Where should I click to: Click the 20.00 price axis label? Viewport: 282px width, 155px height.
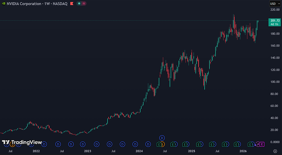[x=274, y=130]
